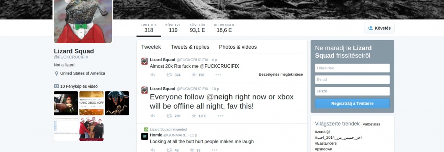Favorite the tweet with 190 stars
The image size is (444, 152).
pyautogui.click(x=194, y=75)
